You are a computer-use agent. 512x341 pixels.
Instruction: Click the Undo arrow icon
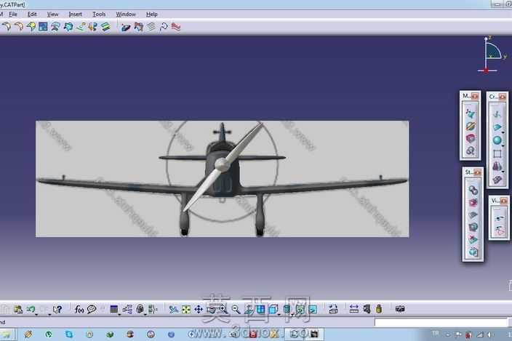[x=31, y=309]
